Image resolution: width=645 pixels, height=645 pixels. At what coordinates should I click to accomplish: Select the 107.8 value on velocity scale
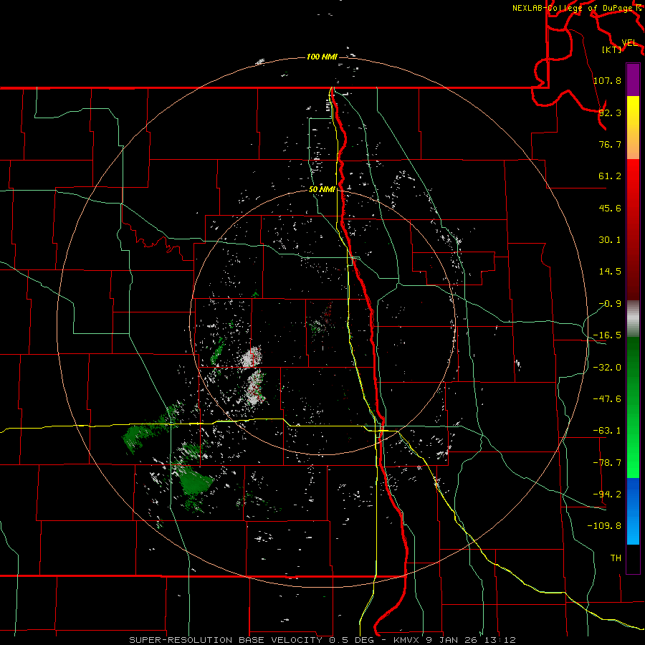click(x=607, y=80)
